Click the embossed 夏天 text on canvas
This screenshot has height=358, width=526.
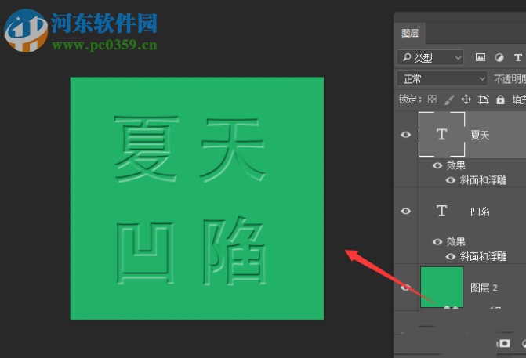(190, 149)
